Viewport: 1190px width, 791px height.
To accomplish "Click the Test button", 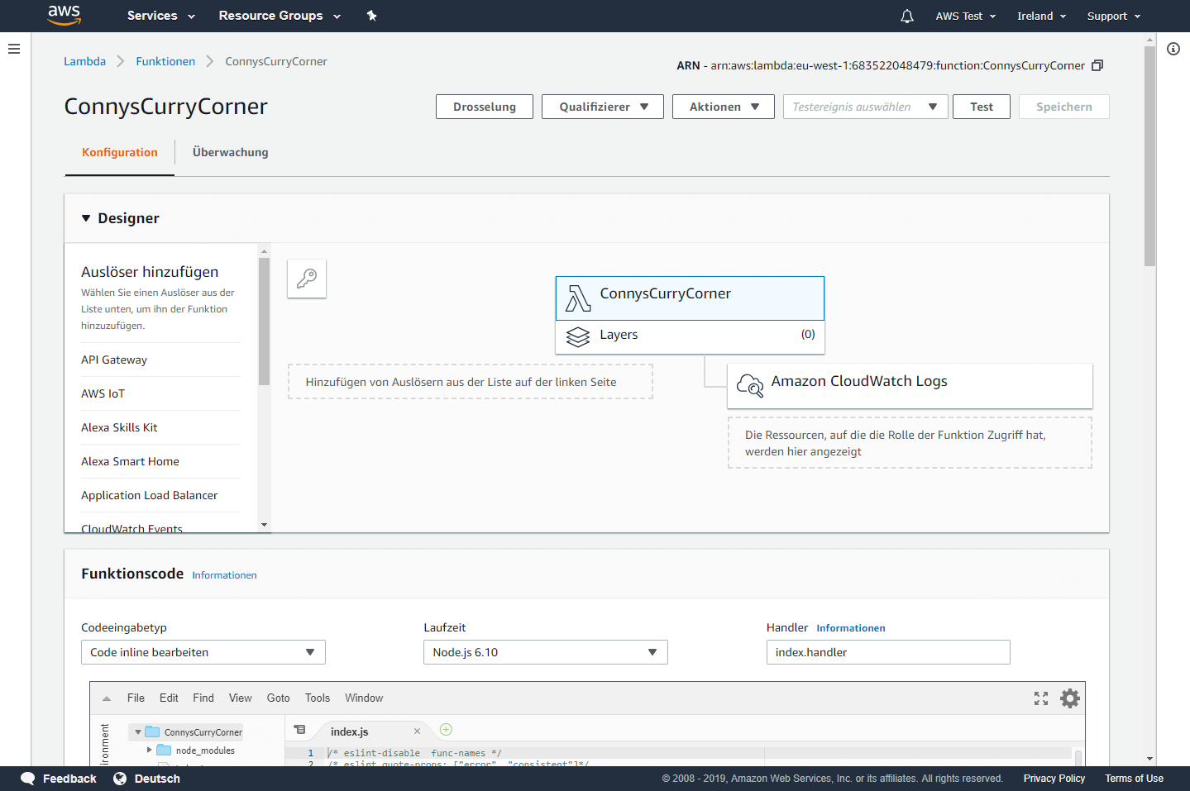I will pos(982,107).
